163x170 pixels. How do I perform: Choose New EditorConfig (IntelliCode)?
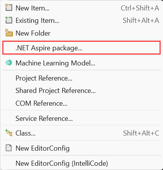tap(81, 163)
